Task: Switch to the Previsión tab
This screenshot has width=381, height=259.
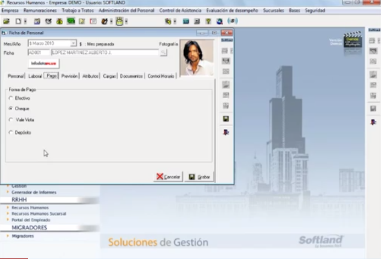Action: tap(69, 76)
